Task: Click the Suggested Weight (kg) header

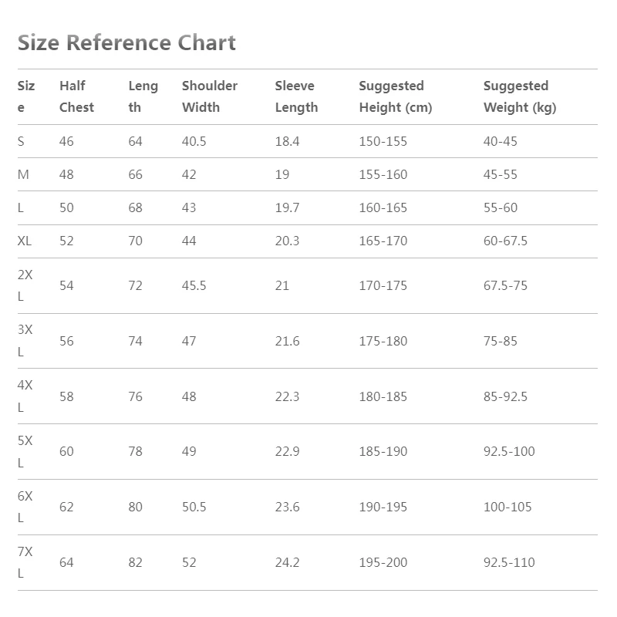Action: 519,96
